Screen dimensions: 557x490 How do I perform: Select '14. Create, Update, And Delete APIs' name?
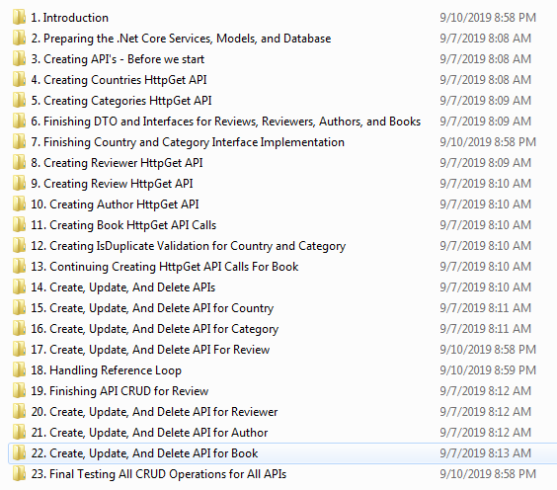tap(122, 287)
